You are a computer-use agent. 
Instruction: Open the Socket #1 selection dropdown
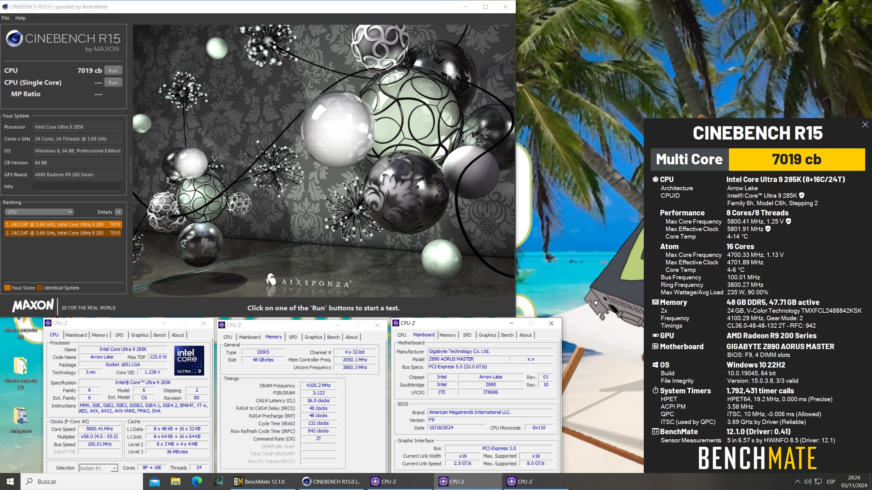(x=98, y=468)
